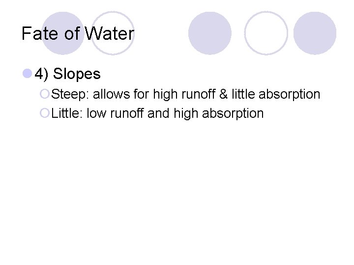Click the word "Fate" in the title
Screen dimensions: 354x265
tap(36, 34)
